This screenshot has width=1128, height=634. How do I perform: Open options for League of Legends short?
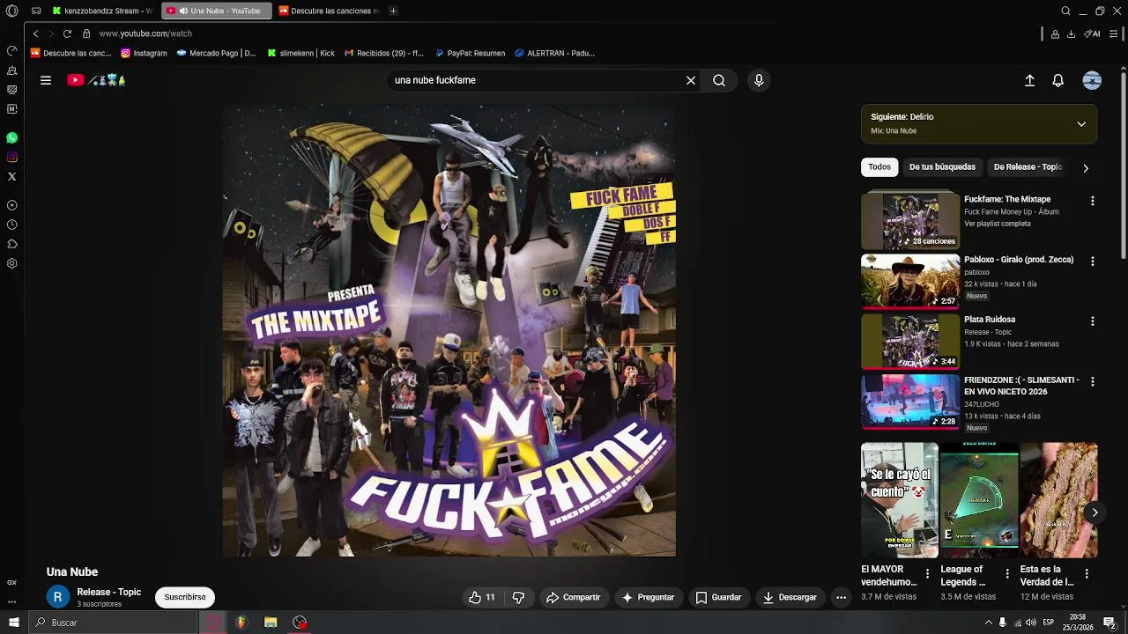1007,573
